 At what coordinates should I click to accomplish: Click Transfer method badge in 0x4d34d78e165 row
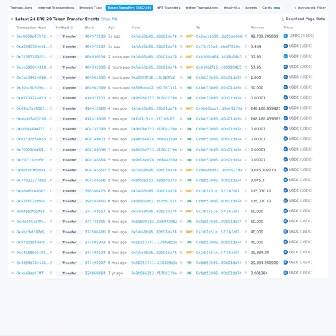69,263
